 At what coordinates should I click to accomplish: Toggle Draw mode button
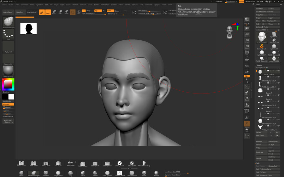click(x=48, y=12)
